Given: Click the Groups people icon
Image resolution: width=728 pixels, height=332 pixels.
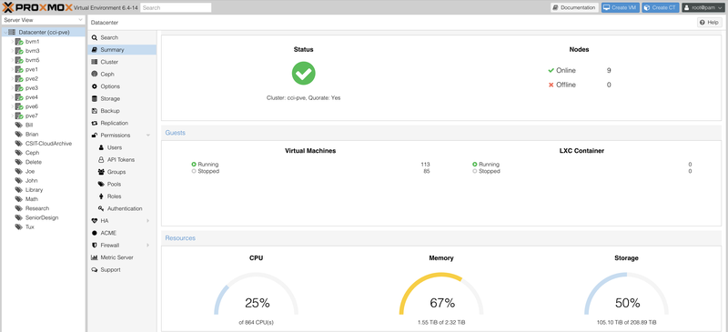Looking at the screenshot, I should point(101,172).
